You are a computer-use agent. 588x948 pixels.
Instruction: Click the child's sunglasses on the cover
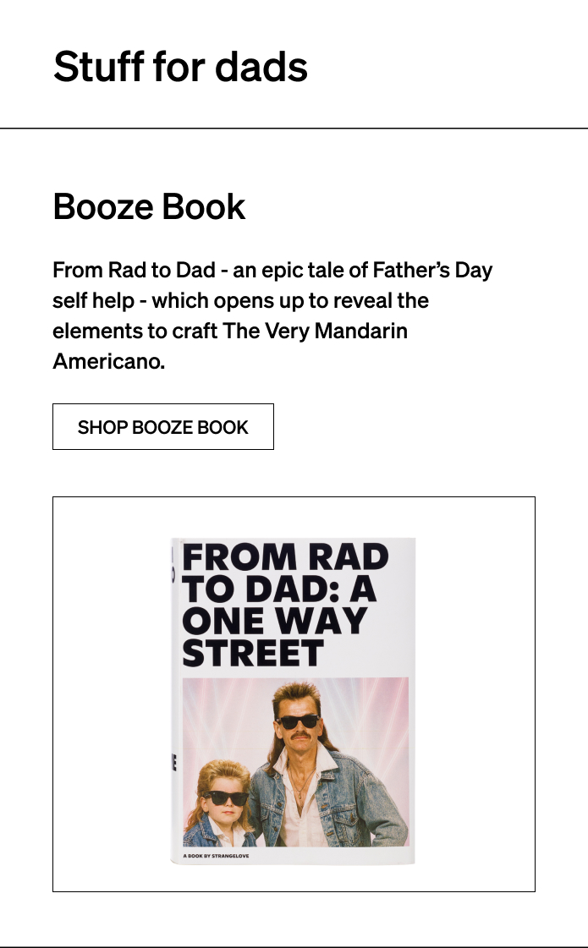[x=224, y=797]
